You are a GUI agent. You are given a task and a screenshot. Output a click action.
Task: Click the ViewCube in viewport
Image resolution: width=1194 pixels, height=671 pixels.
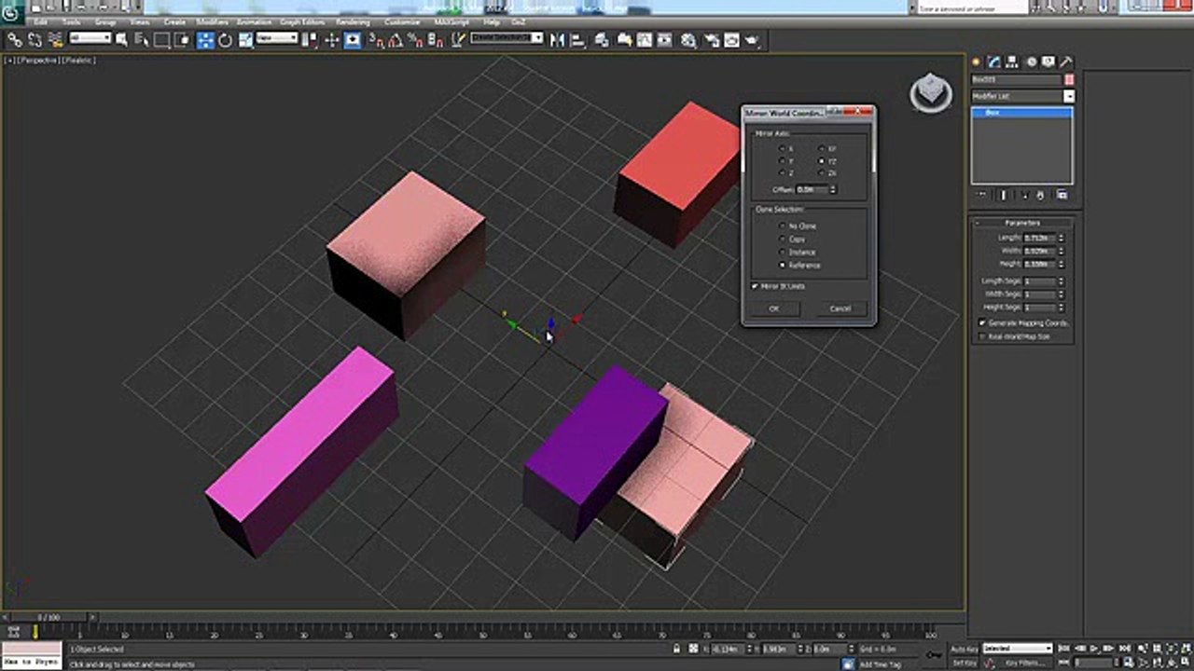coord(931,93)
